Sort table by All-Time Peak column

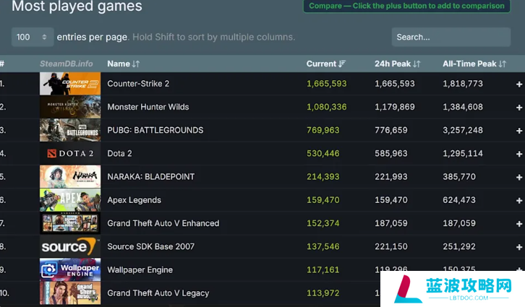[x=474, y=64]
